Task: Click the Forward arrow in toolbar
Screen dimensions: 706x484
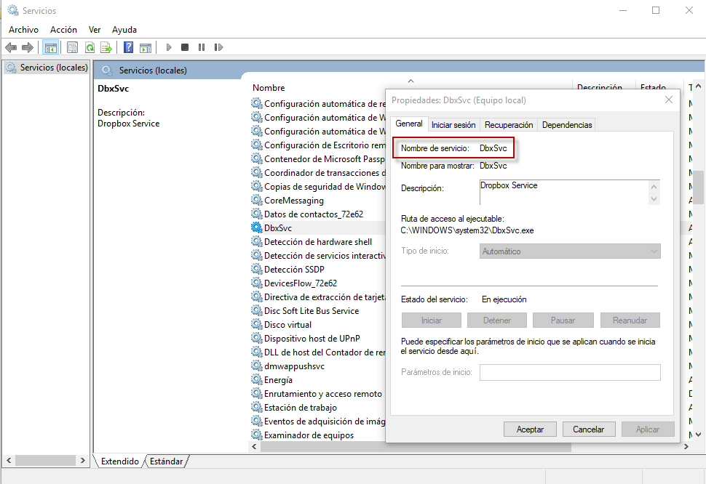Action: click(x=28, y=47)
